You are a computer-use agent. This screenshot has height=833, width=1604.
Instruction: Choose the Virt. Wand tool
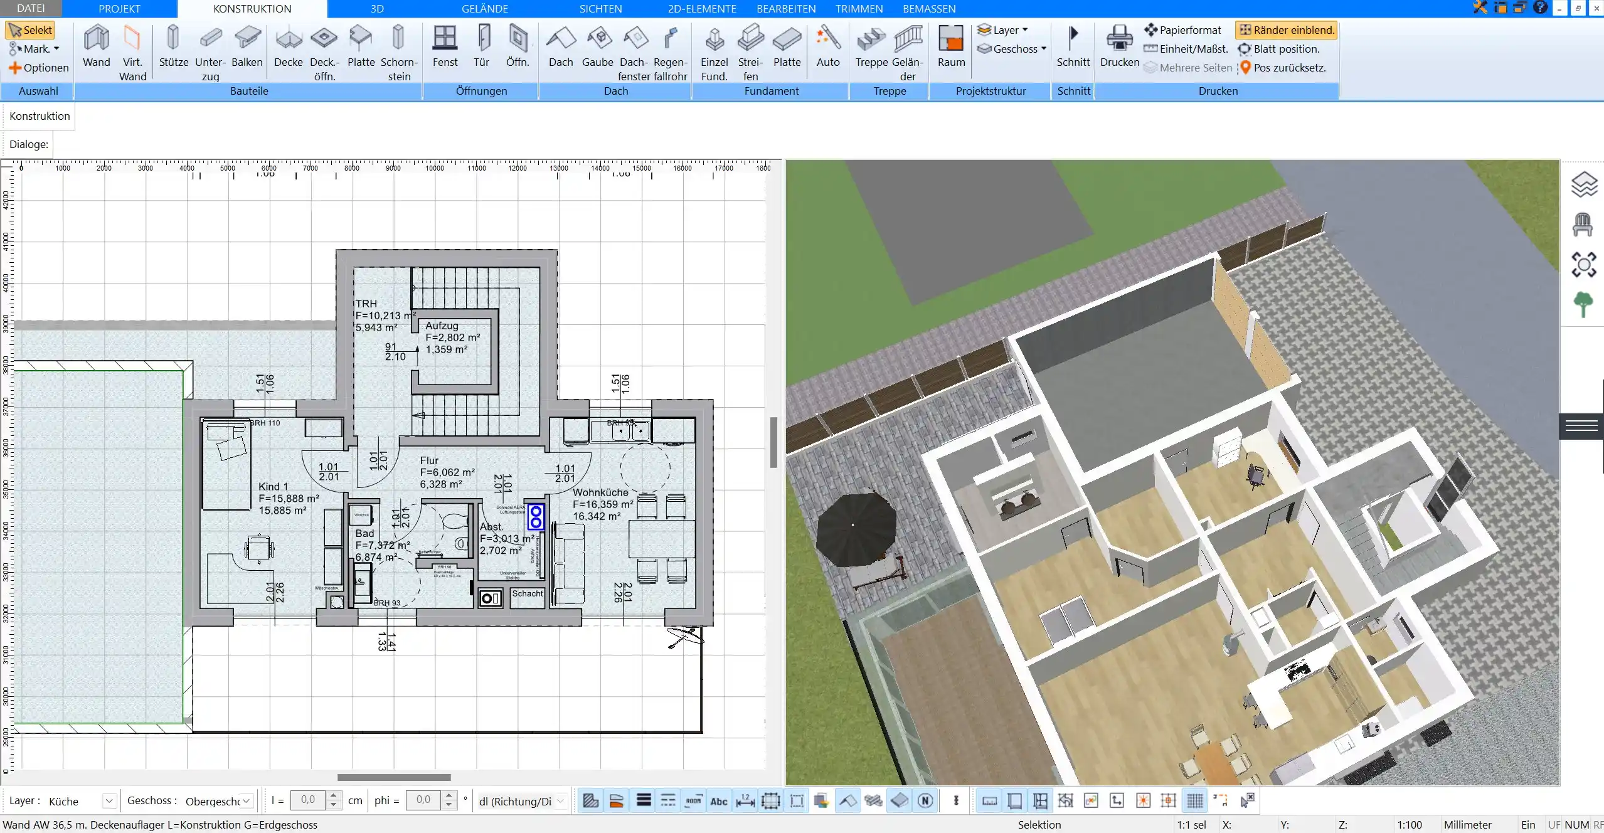click(x=132, y=53)
